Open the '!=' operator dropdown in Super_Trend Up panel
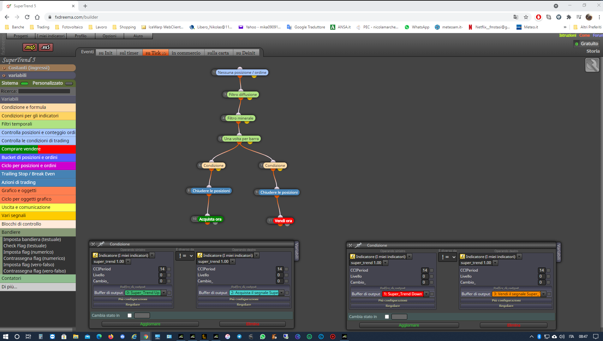Screen dimensions: 603x341 (x=185, y=256)
